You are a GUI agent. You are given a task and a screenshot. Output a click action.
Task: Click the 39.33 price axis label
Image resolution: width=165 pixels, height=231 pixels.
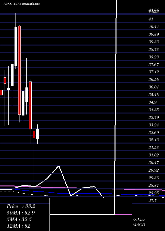click(x=154, y=42)
